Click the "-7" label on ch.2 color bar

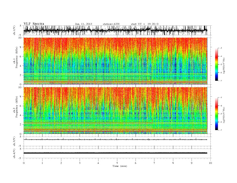[221, 130]
